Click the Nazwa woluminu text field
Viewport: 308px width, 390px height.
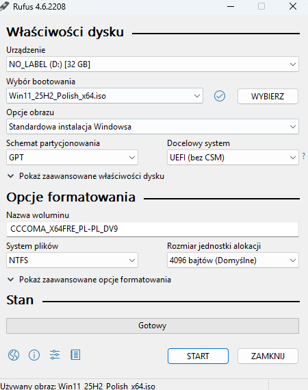point(153,229)
